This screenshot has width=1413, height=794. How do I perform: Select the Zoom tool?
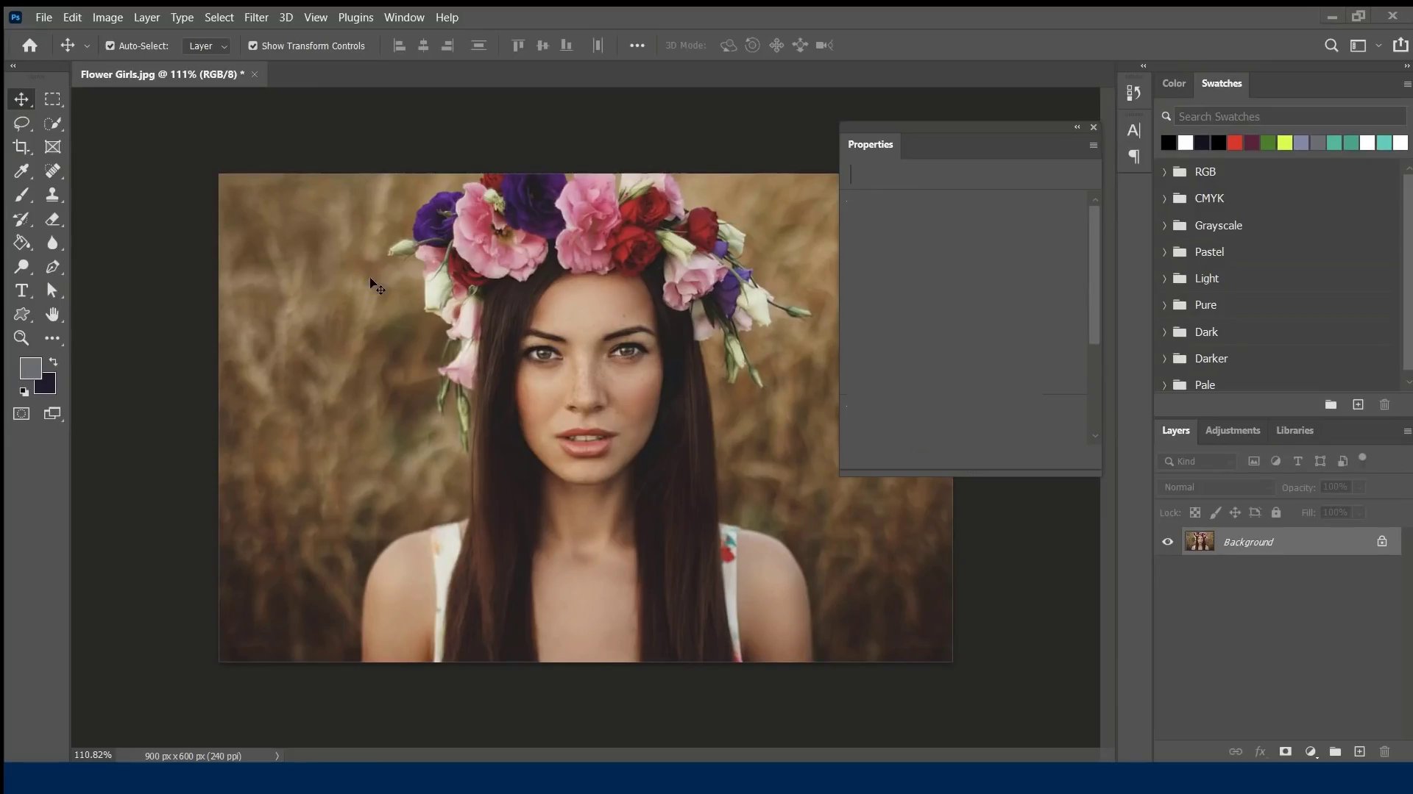pyautogui.click(x=21, y=339)
